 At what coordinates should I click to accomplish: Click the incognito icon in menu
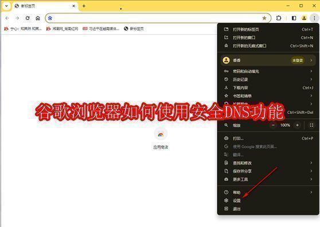tap(226, 46)
